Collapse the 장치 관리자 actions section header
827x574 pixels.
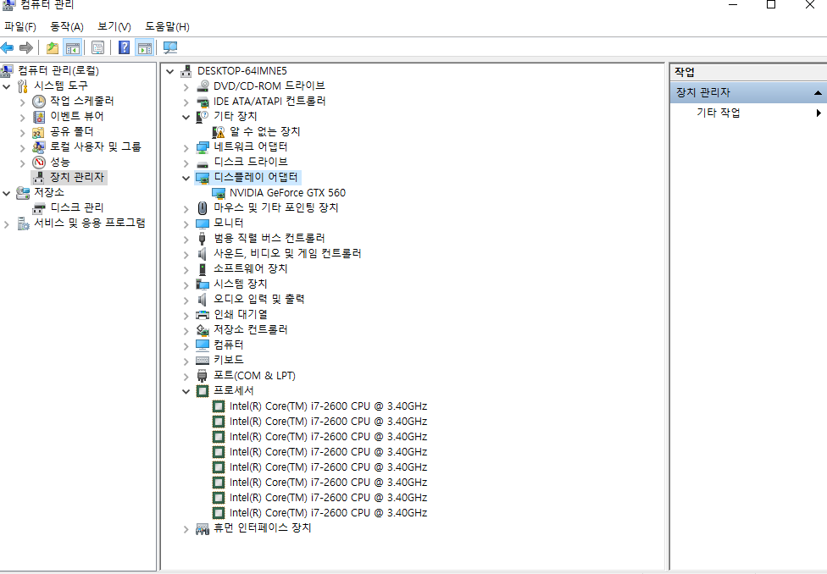click(x=817, y=92)
